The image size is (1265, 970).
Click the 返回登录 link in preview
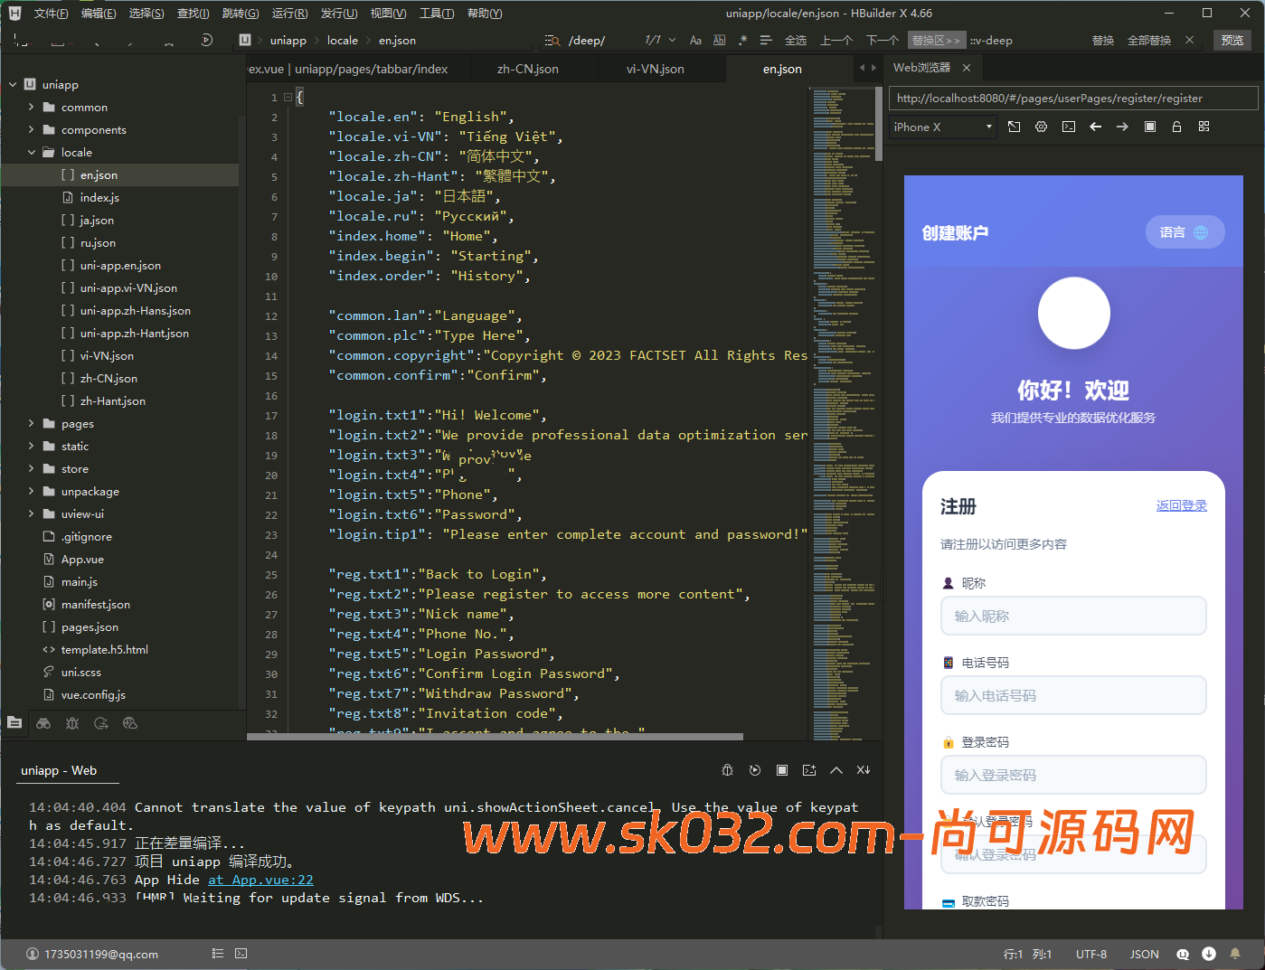[x=1181, y=505]
